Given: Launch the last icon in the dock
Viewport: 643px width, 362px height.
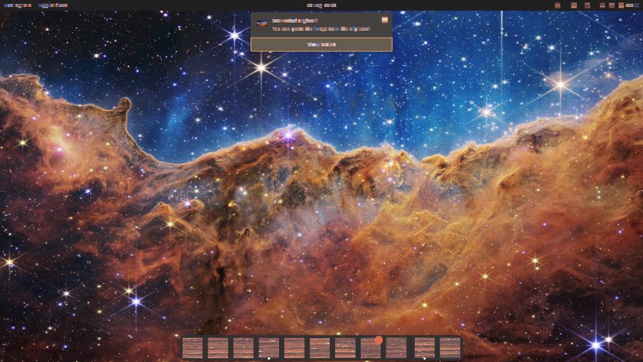Looking at the screenshot, I should (x=450, y=348).
